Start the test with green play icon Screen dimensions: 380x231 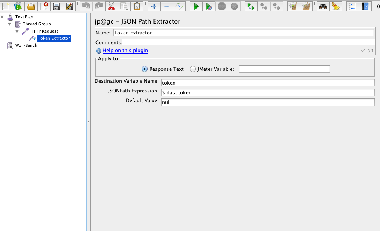[x=195, y=6]
